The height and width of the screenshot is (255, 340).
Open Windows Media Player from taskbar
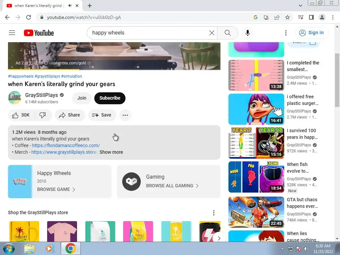click(x=50, y=248)
